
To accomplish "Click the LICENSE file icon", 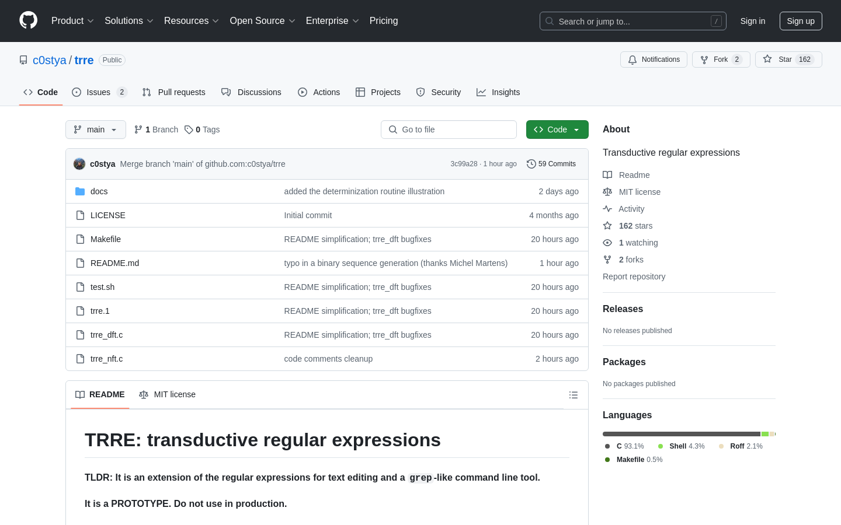I will click(x=80, y=215).
